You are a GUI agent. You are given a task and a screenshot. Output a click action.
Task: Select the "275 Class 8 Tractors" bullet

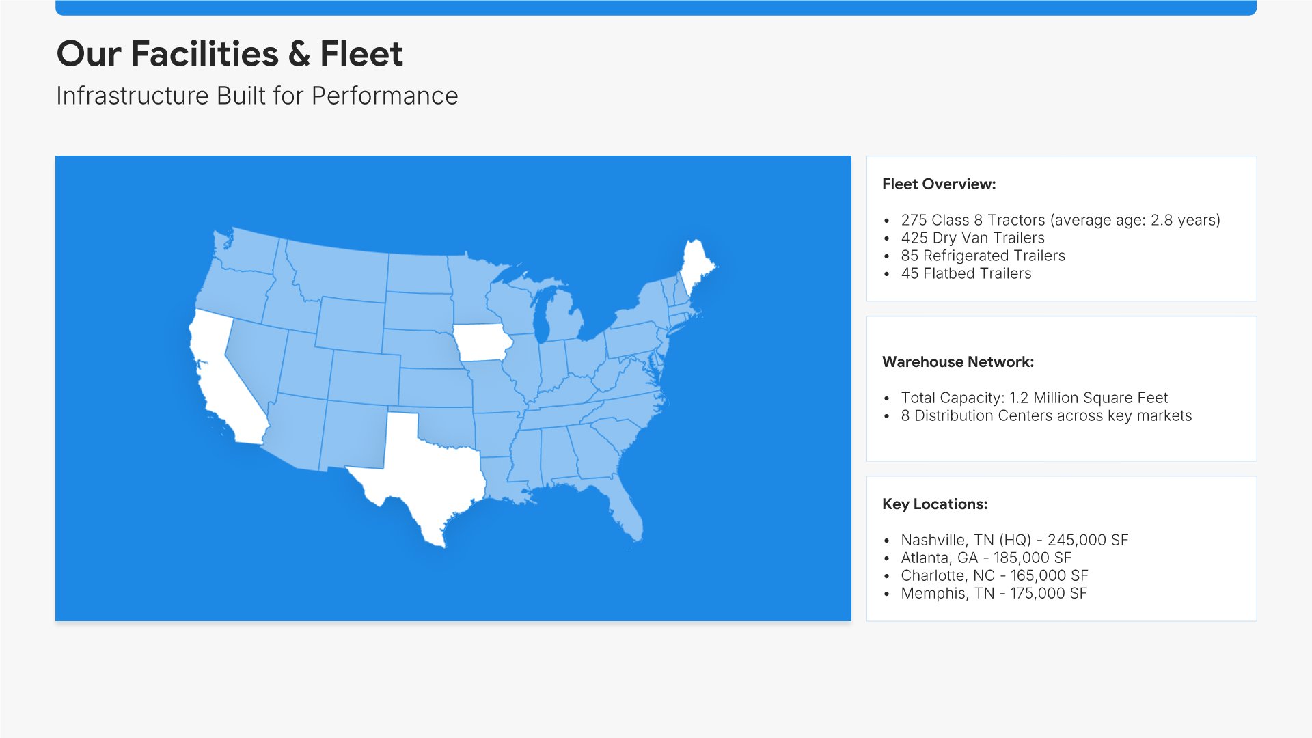coord(1060,220)
